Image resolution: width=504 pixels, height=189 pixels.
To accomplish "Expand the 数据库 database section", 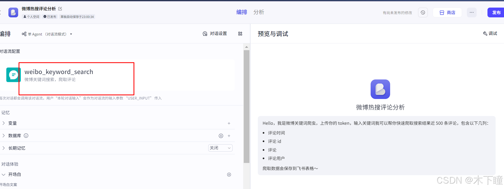I will (4, 136).
